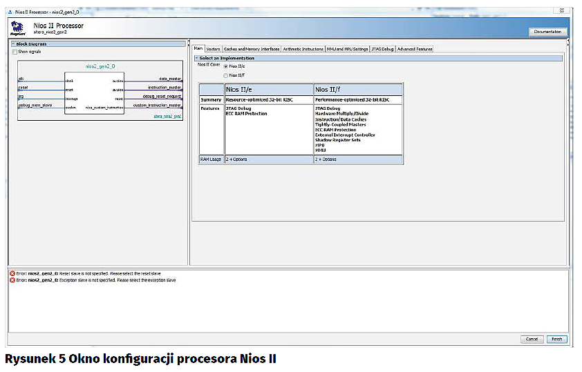This screenshot has width=582, height=372.
Task: Collapse the Block Diagram panel
Action: click(13, 44)
